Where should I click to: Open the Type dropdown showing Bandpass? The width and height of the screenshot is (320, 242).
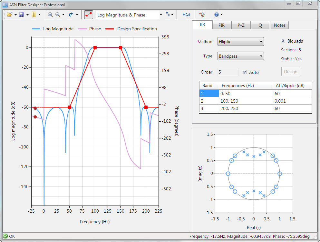tap(240, 56)
